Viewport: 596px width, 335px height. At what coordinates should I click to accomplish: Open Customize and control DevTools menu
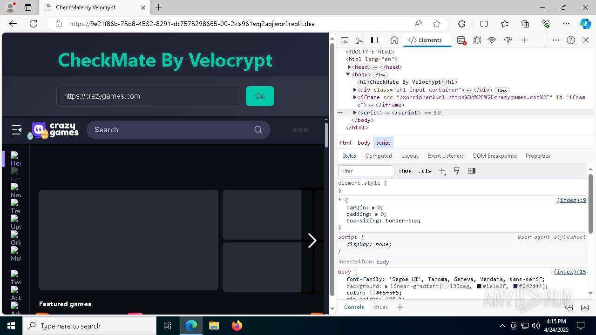556,40
